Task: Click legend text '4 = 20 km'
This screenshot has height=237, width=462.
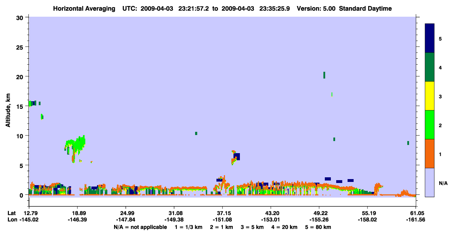Action: [x=284, y=227]
